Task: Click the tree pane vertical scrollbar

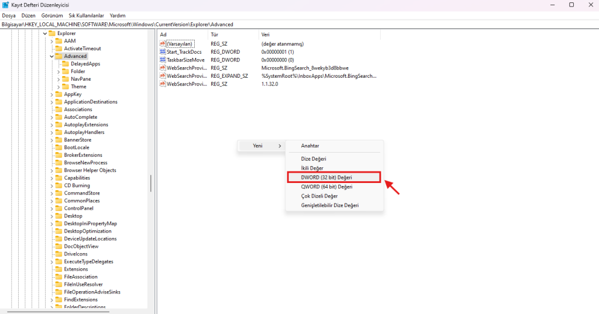Action: 151,183
